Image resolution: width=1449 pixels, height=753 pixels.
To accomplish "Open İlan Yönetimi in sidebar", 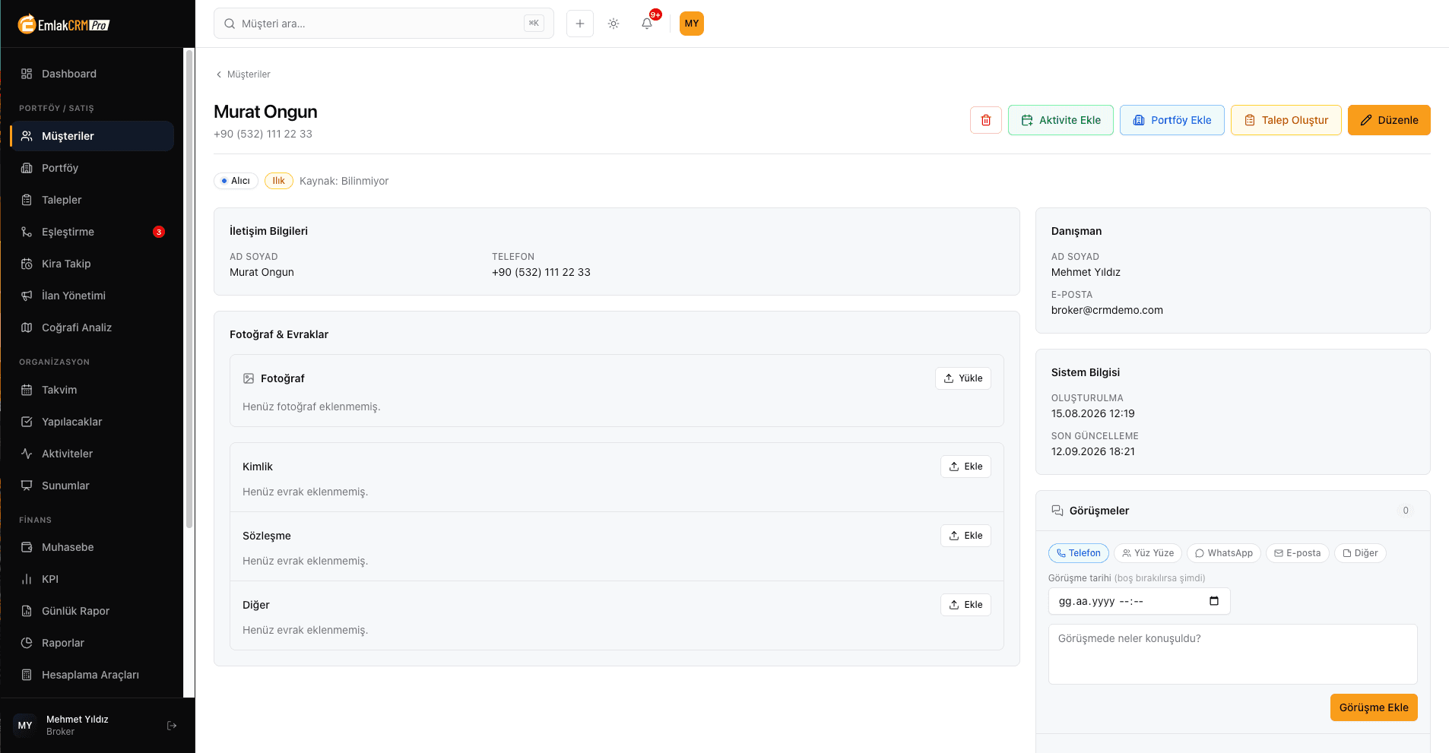I will tap(92, 296).
